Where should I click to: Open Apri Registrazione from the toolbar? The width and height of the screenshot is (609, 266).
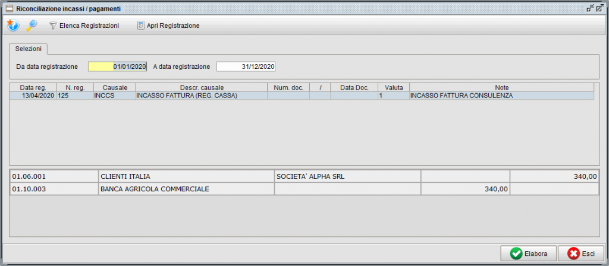[x=168, y=26]
